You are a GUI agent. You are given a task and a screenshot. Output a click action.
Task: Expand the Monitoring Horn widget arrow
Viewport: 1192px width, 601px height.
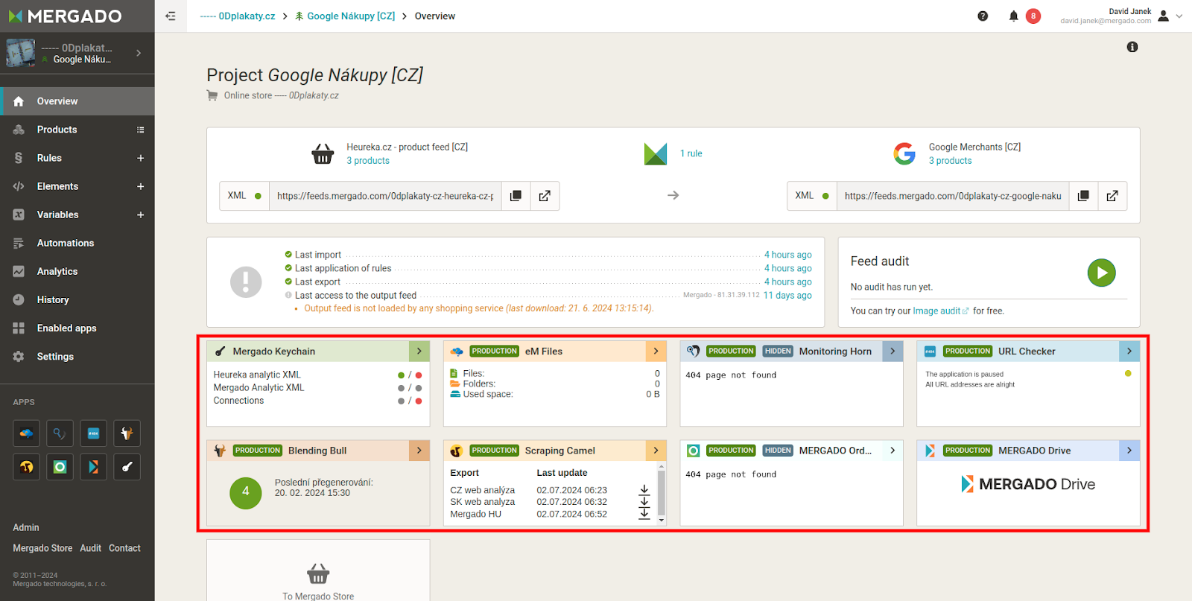pyautogui.click(x=893, y=351)
